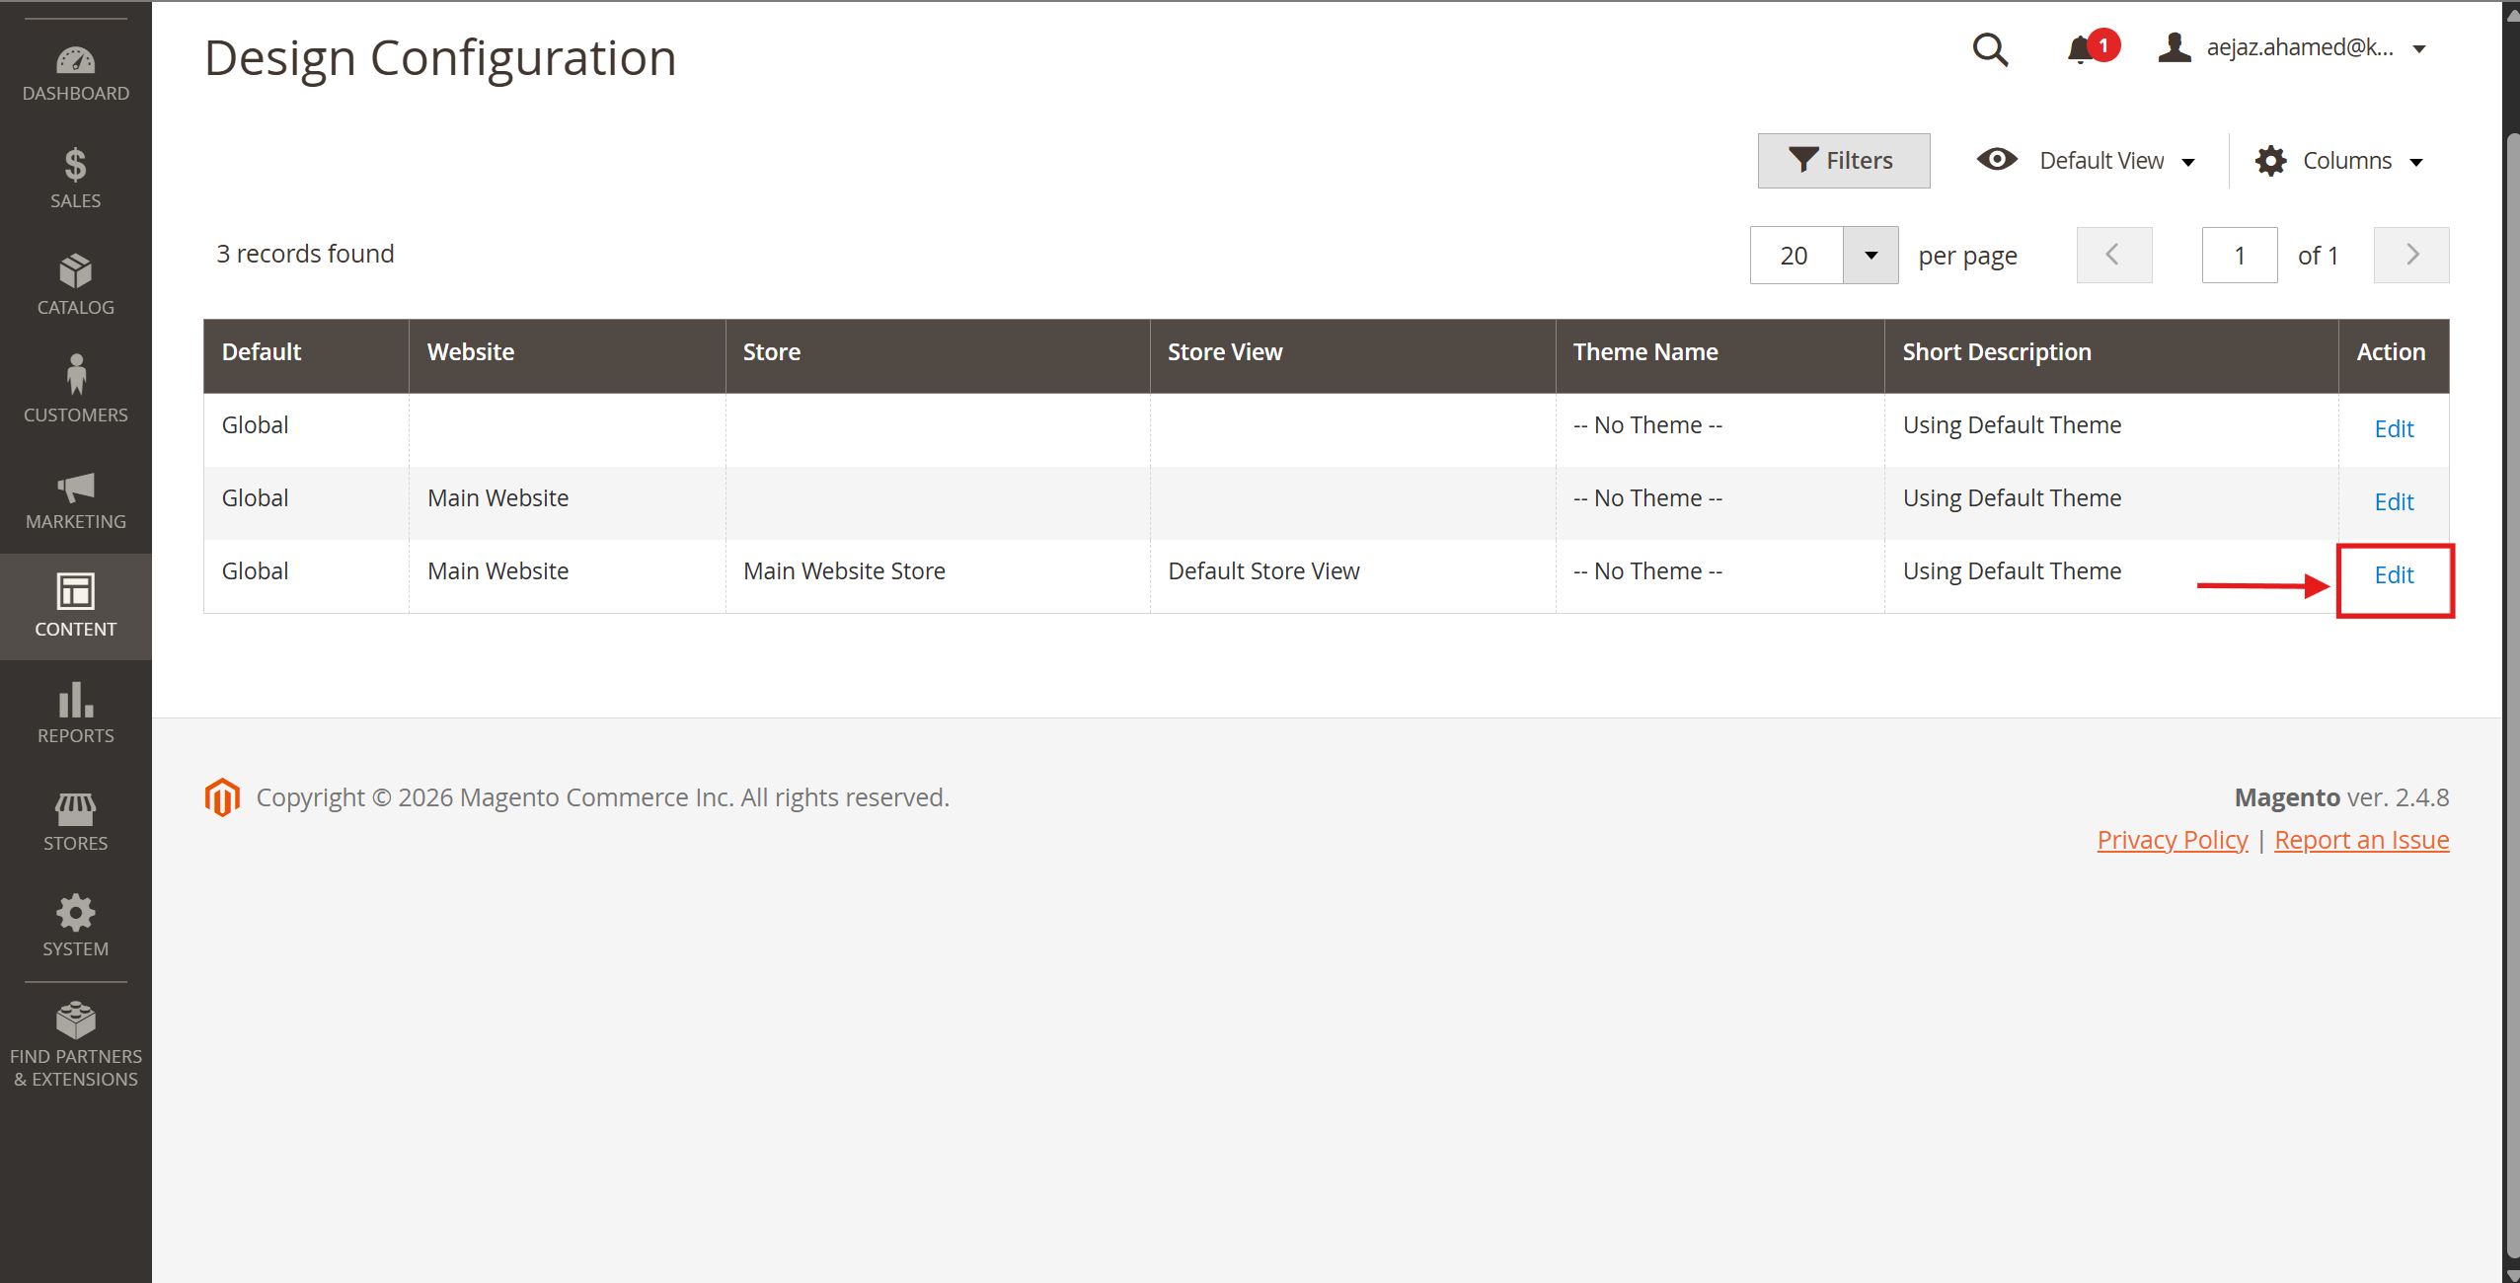2520x1283 pixels.
Task: Open the aejaz.ahamed account dropdown
Action: point(2292,47)
